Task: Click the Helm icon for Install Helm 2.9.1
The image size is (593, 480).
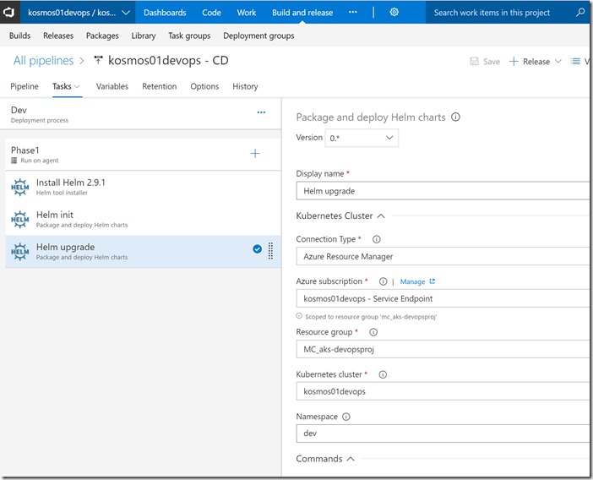Action: click(x=20, y=186)
